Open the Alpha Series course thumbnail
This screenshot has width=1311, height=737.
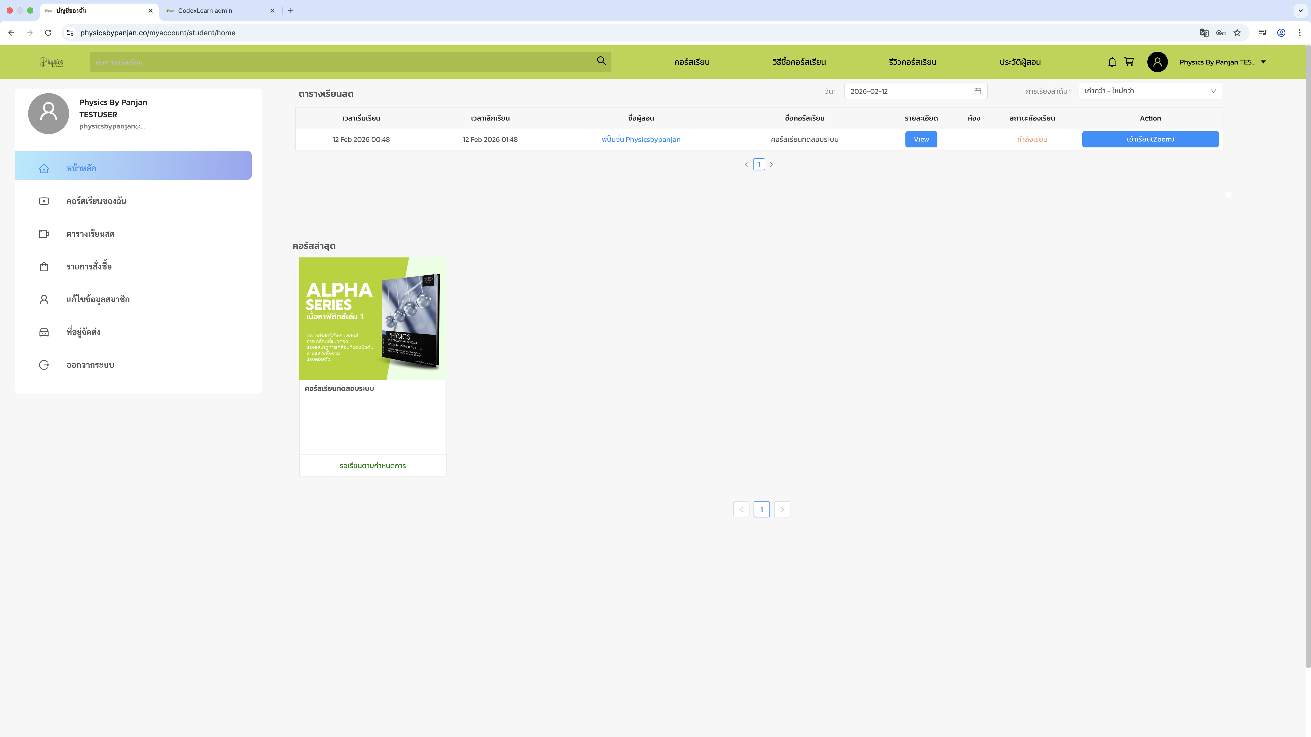click(373, 318)
